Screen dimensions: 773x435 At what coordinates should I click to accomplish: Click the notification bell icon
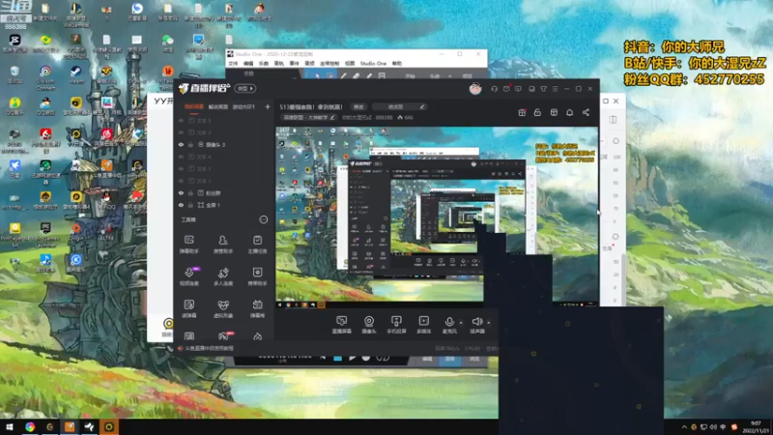(569, 112)
